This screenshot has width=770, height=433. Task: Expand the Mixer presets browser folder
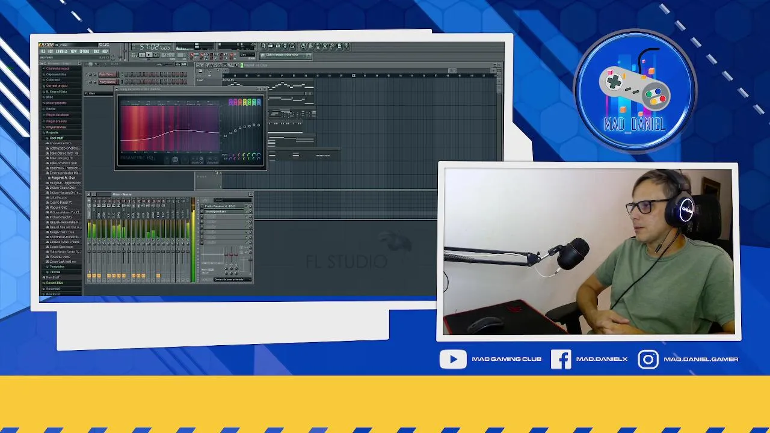click(56, 103)
